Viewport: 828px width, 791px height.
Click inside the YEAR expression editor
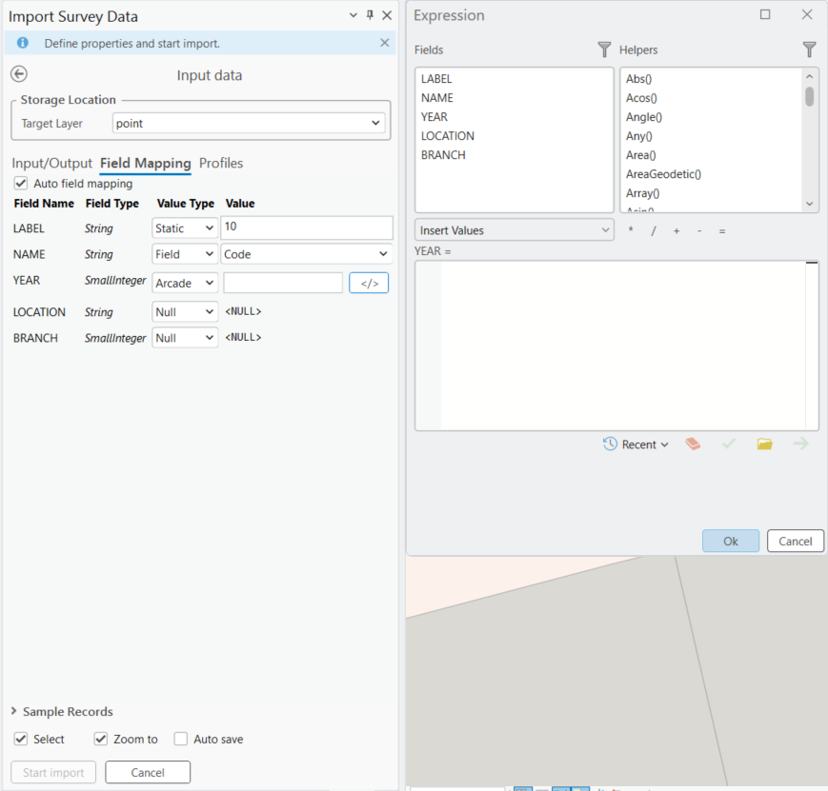click(x=622, y=346)
